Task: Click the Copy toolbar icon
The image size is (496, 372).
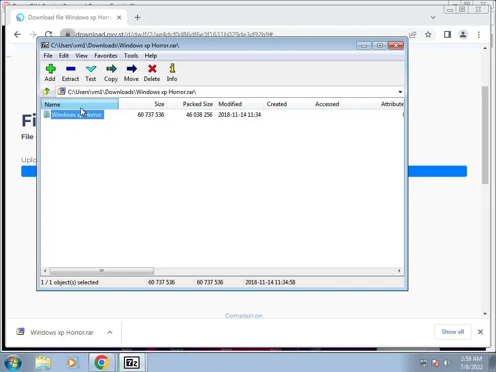Action: coord(111,73)
